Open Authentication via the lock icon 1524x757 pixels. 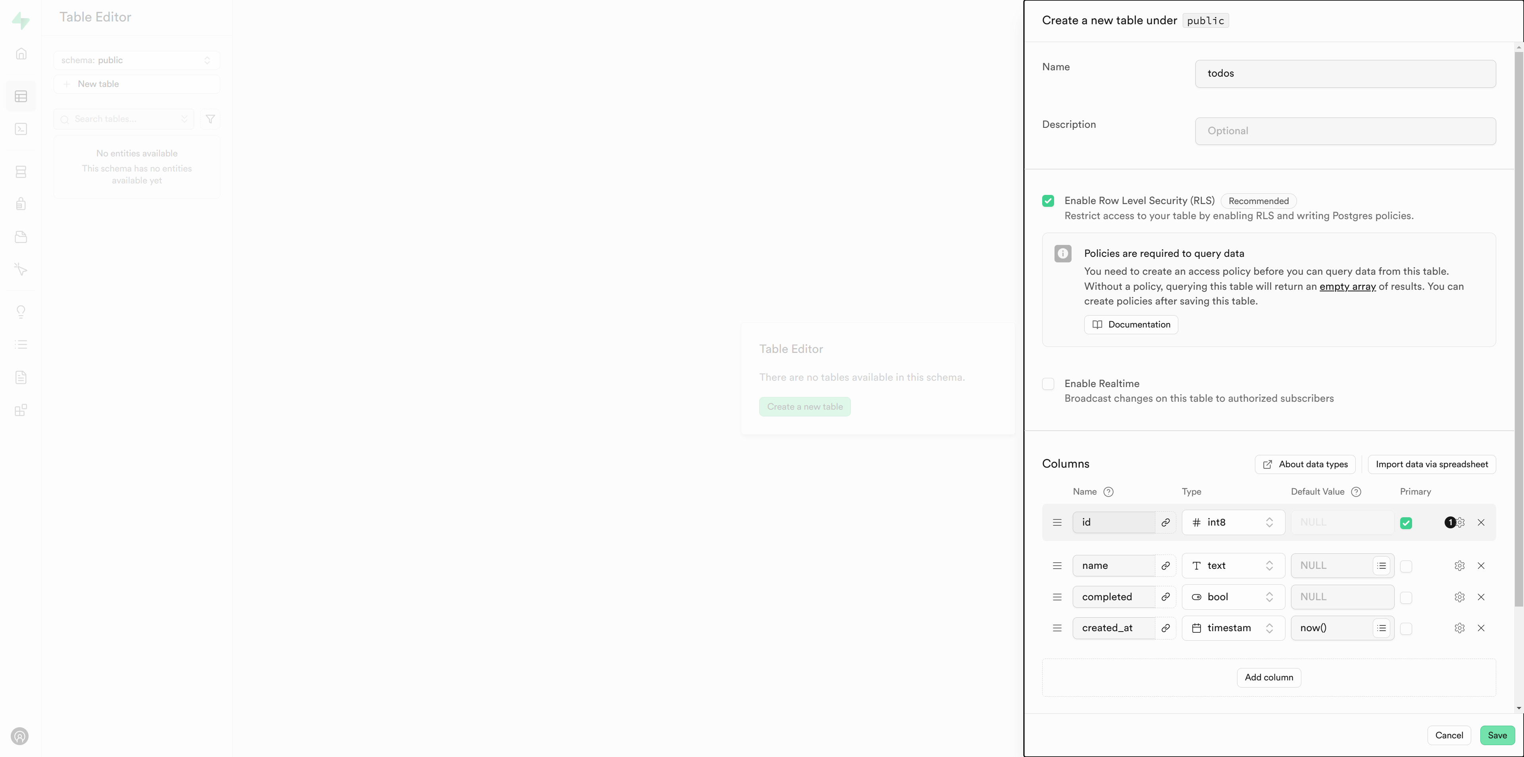coord(21,204)
